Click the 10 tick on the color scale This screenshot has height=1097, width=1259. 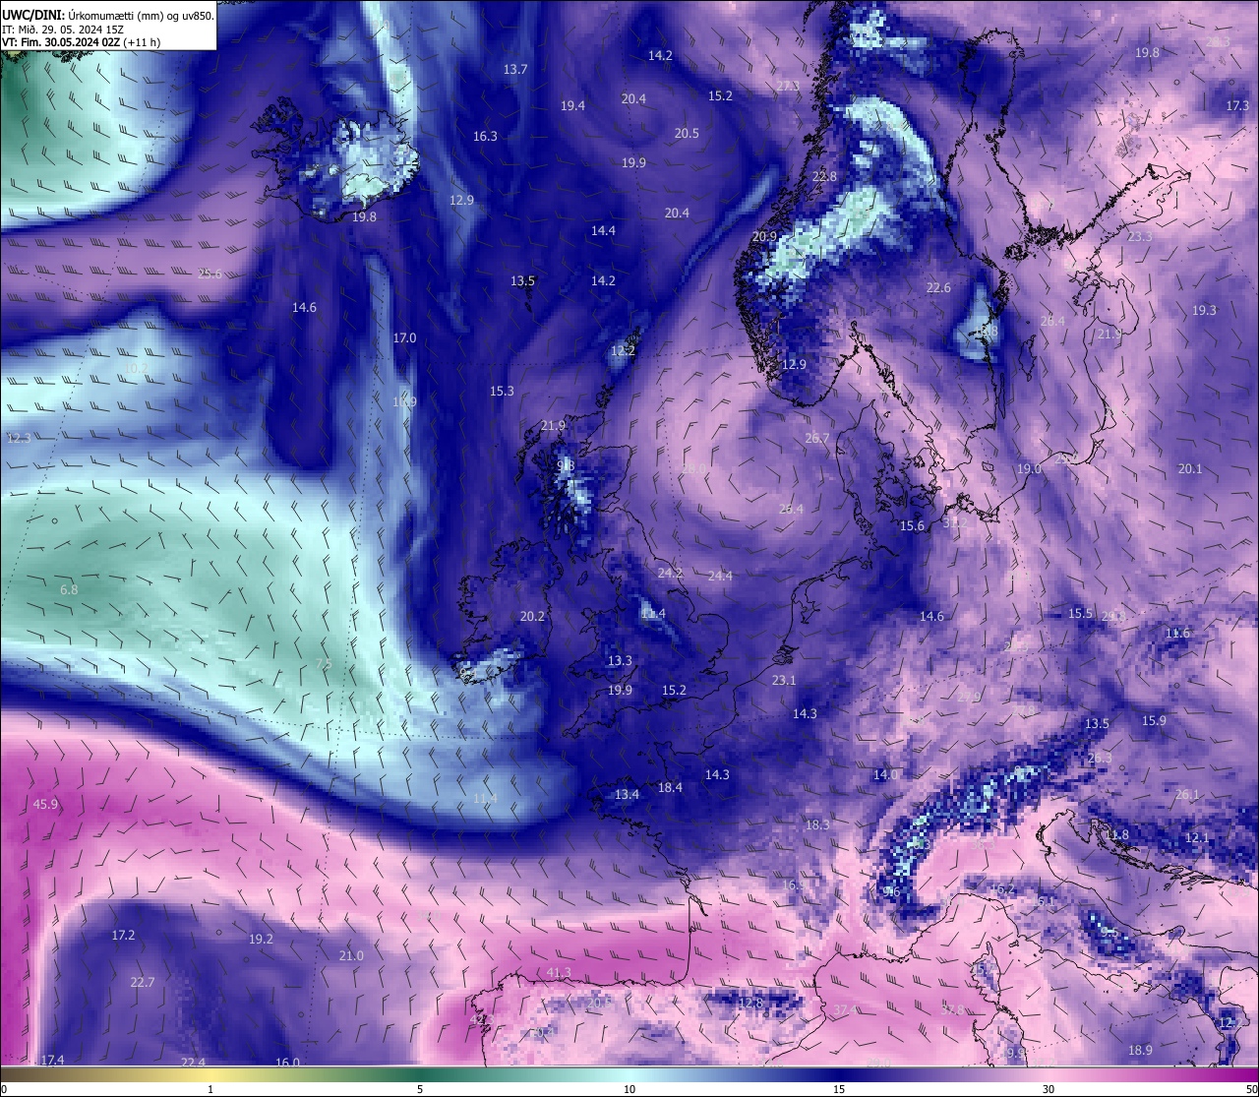pyautogui.click(x=629, y=1089)
